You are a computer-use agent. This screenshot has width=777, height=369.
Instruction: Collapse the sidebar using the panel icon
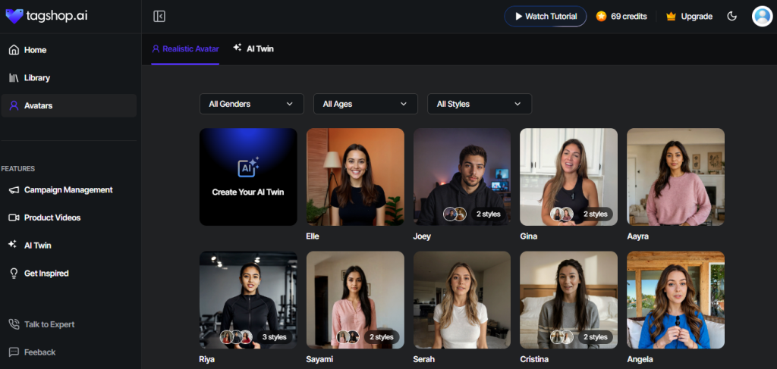coord(159,16)
